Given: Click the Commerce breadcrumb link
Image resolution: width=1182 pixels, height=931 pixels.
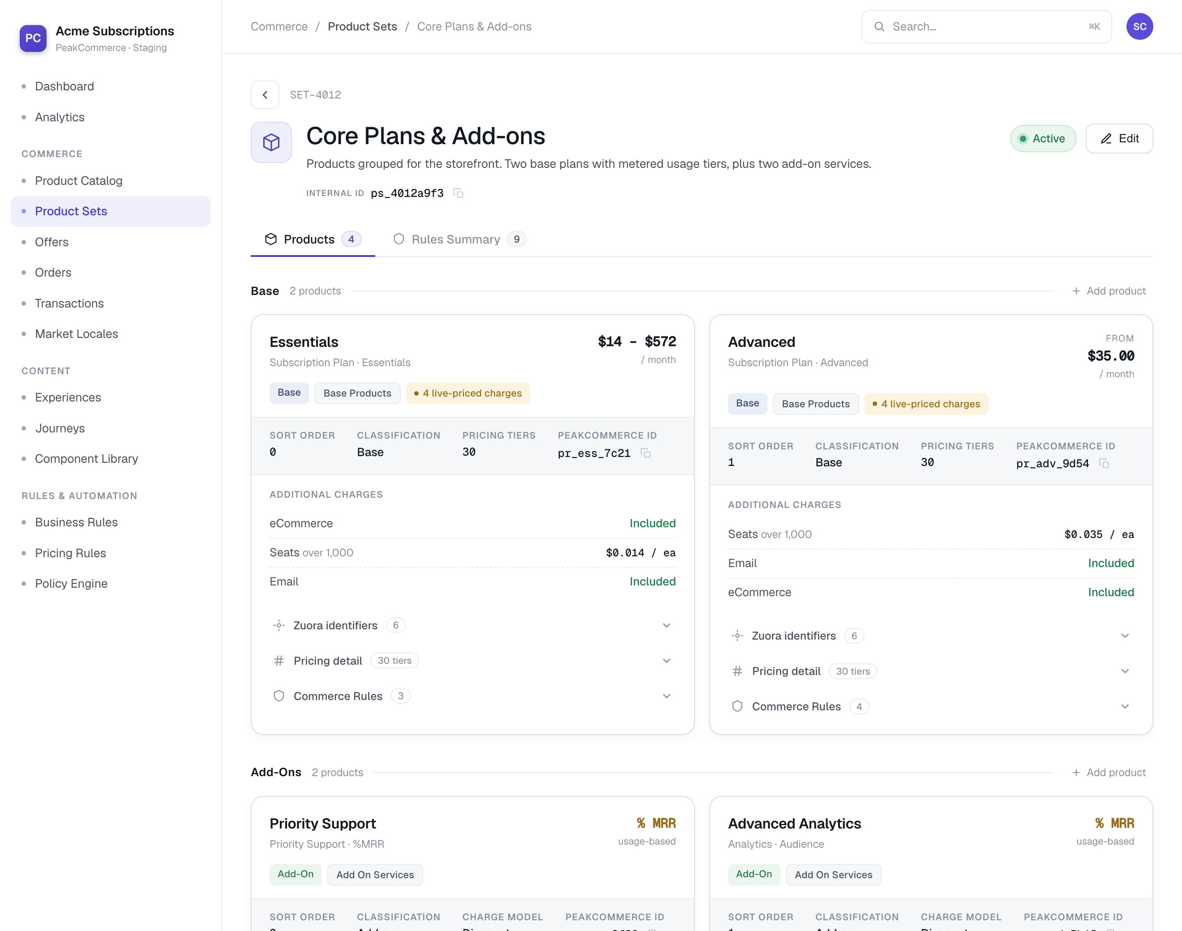Looking at the screenshot, I should 279,27.
